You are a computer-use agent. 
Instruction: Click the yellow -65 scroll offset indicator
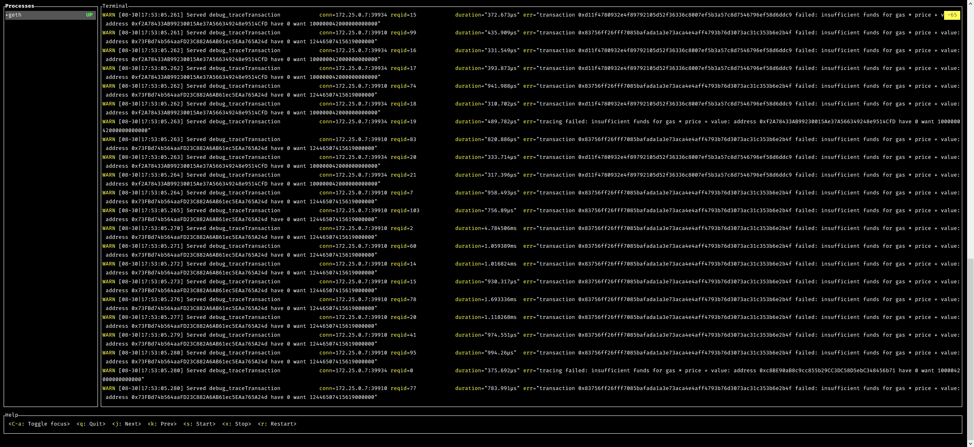tap(952, 15)
